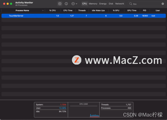
Task: Sort by the % CPU column
Action: [53, 10]
